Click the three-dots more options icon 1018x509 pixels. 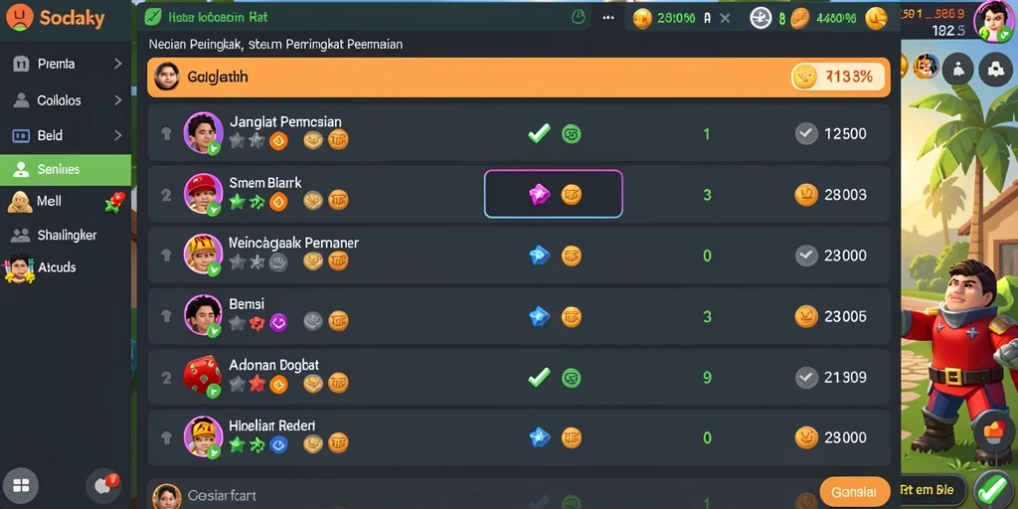(x=607, y=18)
